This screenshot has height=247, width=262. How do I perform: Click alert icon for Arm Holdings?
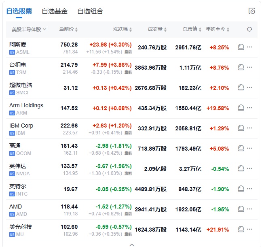click(x=241, y=108)
